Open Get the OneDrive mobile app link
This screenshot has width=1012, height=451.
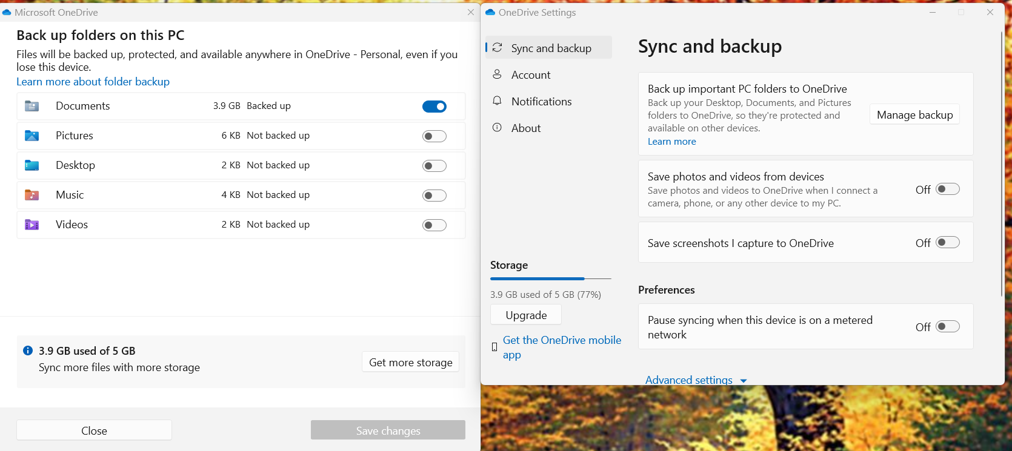[x=562, y=347]
